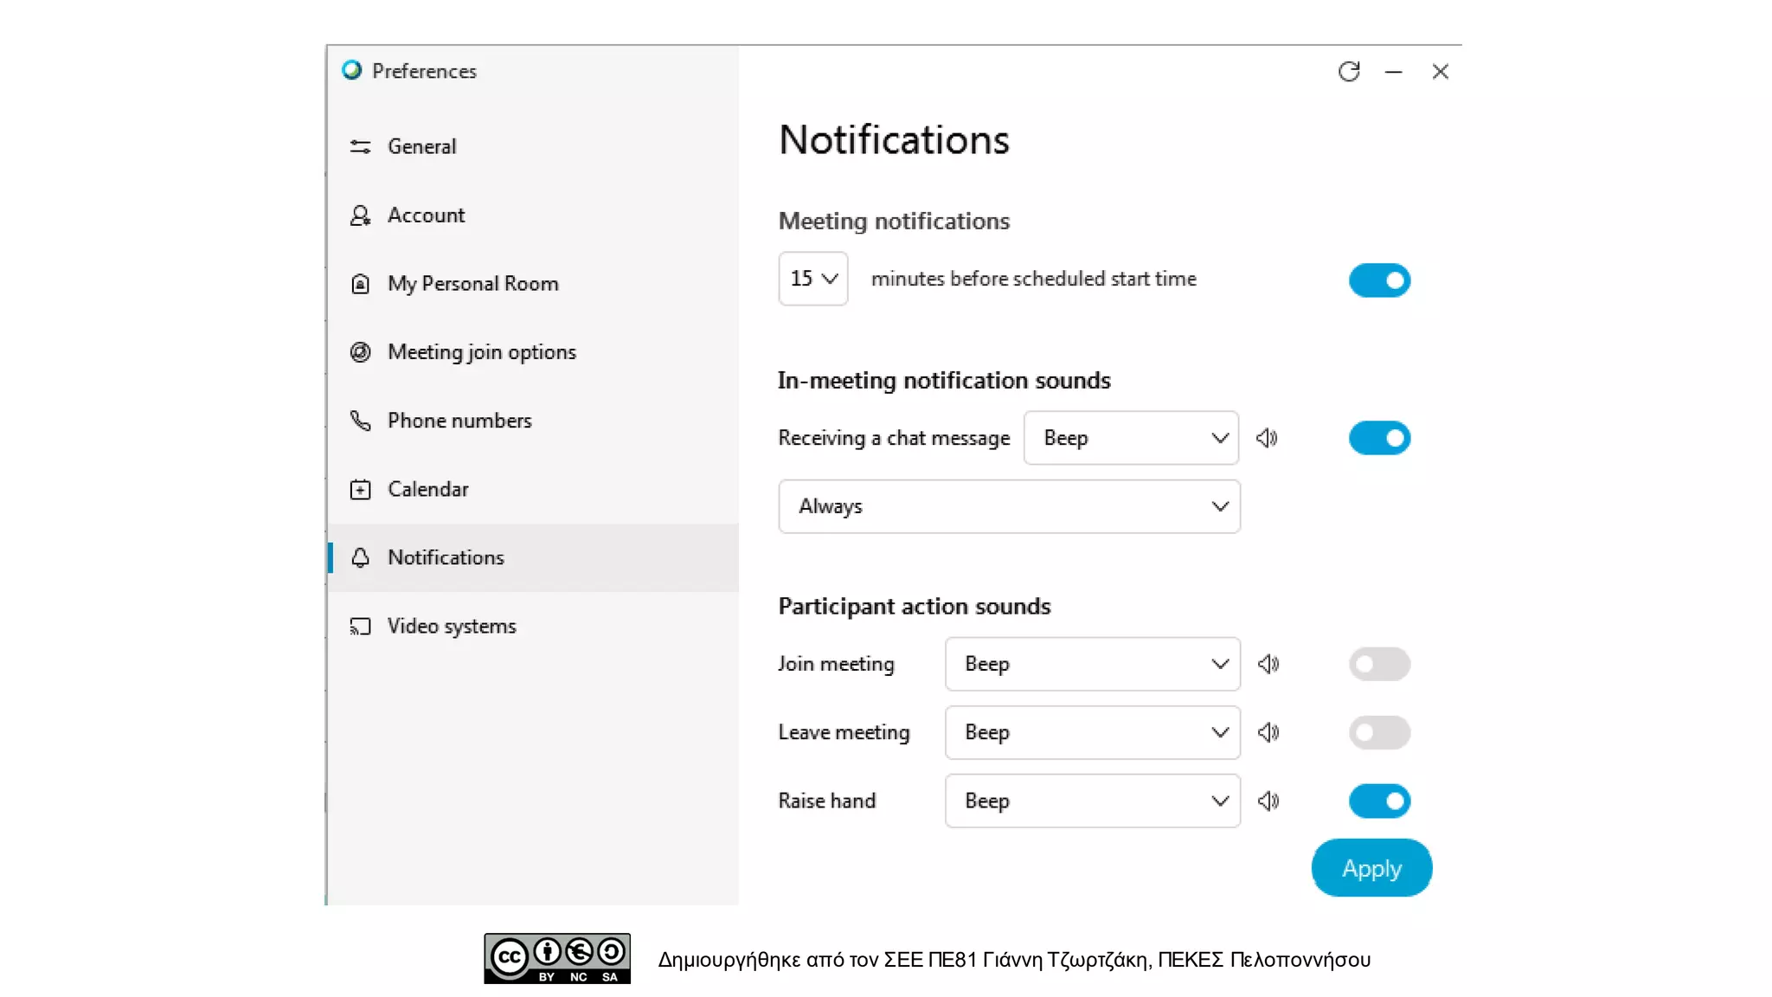Disable the meeting start reminder toggle
This screenshot has width=1772, height=997.
coord(1379,280)
